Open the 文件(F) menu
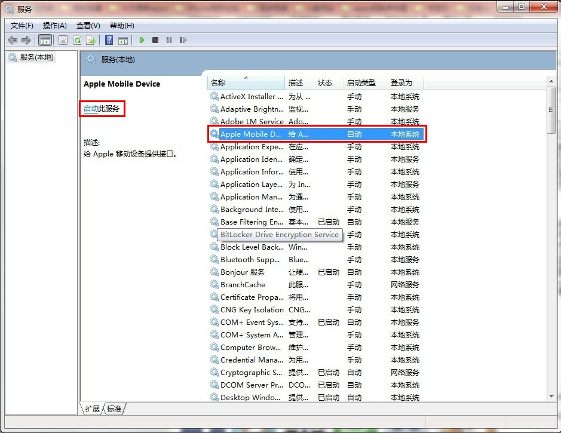 click(21, 25)
